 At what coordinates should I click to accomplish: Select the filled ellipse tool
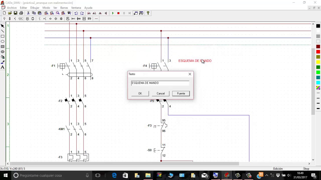click(3, 52)
